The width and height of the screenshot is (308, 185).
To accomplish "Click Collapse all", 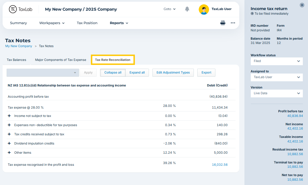I will (x=113, y=73).
